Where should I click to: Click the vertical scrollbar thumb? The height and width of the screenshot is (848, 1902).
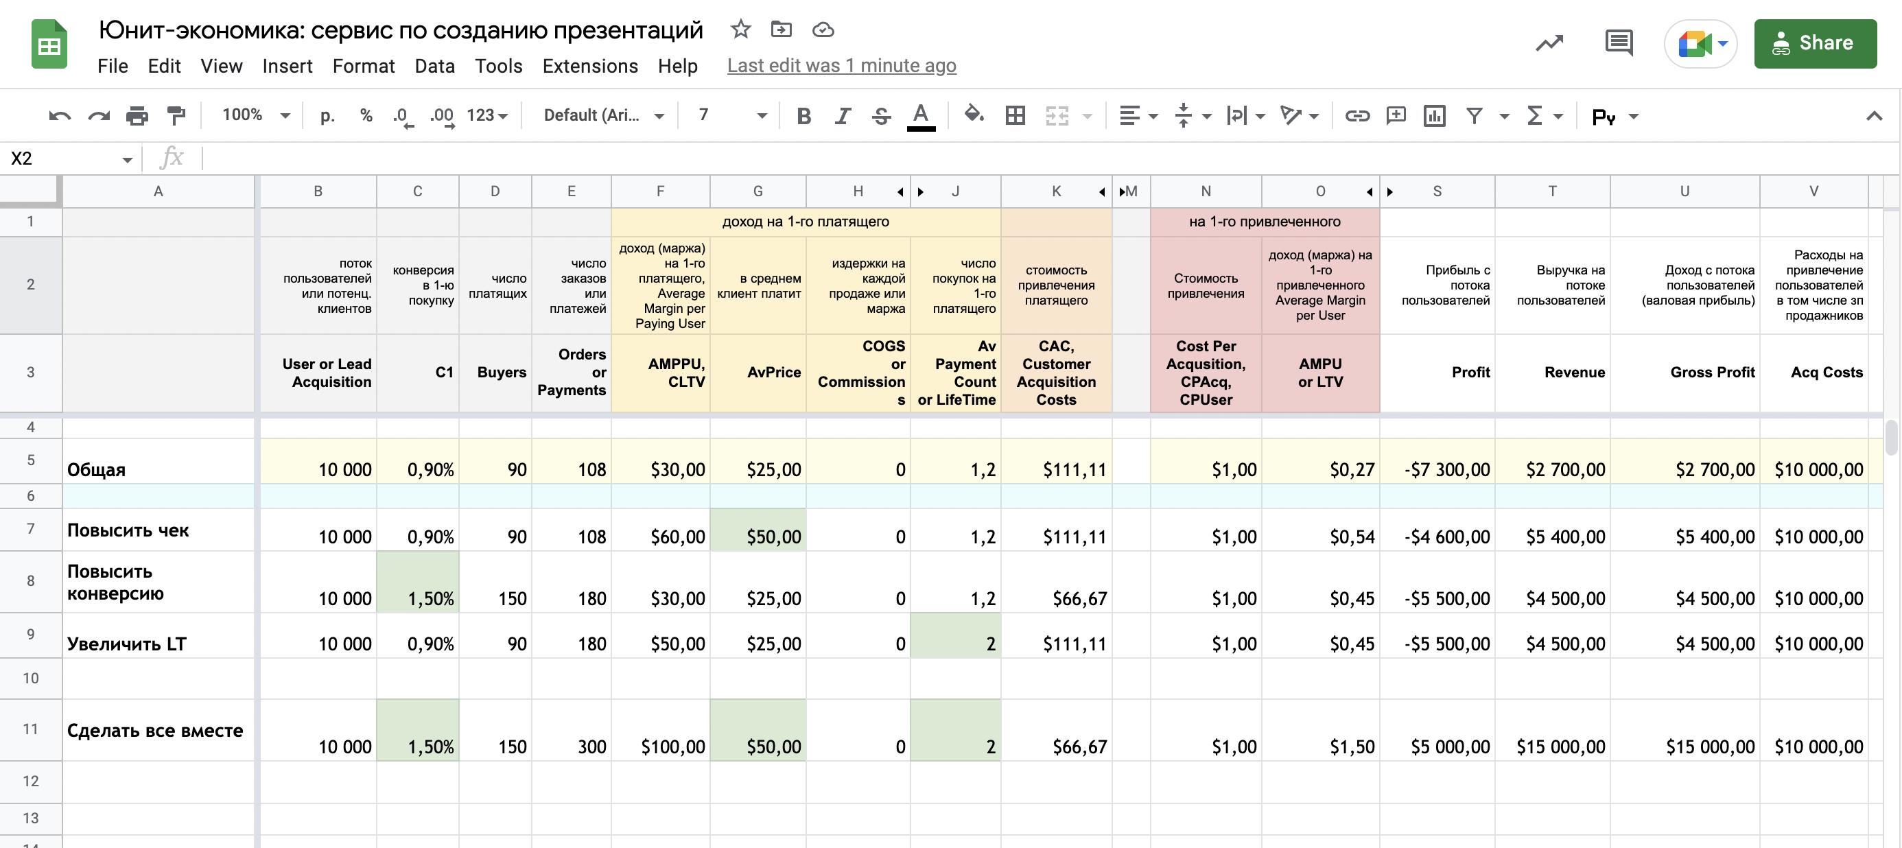pyautogui.click(x=1892, y=437)
